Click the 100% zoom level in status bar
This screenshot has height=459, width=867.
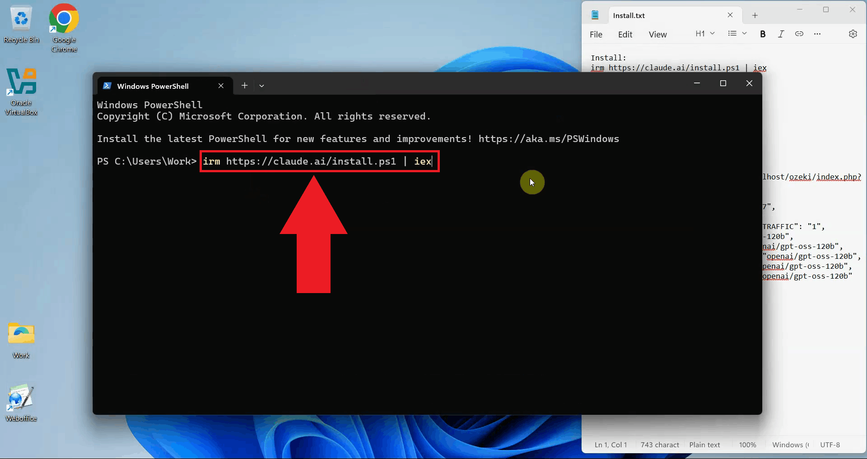[747, 445]
